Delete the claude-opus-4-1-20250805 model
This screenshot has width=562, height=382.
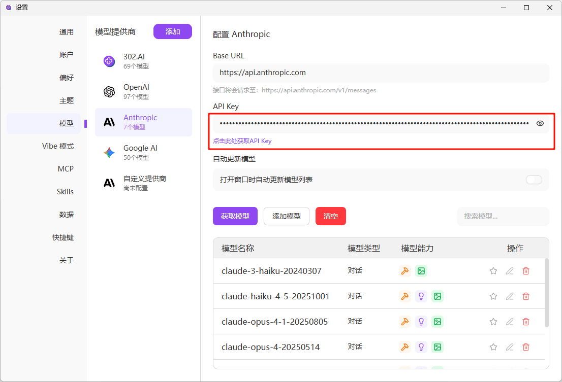[x=526, y=322]
